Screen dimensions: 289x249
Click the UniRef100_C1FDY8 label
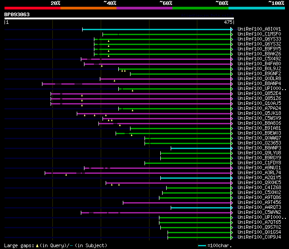259,163
